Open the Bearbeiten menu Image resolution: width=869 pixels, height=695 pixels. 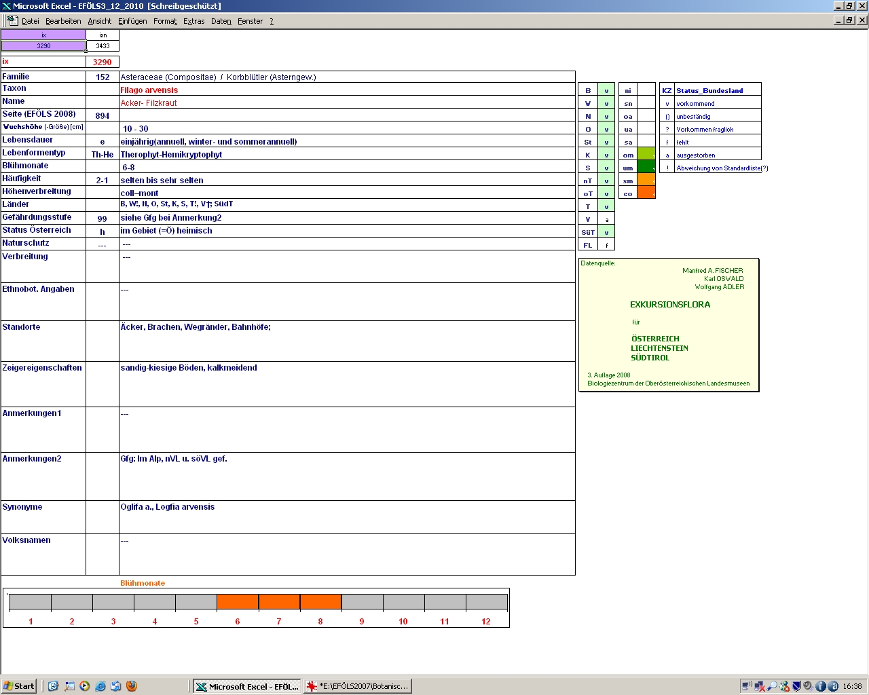click(x=63, y=21)
